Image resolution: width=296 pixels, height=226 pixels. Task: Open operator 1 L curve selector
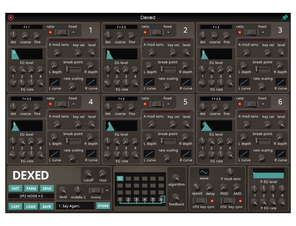[x=55, y=82]
